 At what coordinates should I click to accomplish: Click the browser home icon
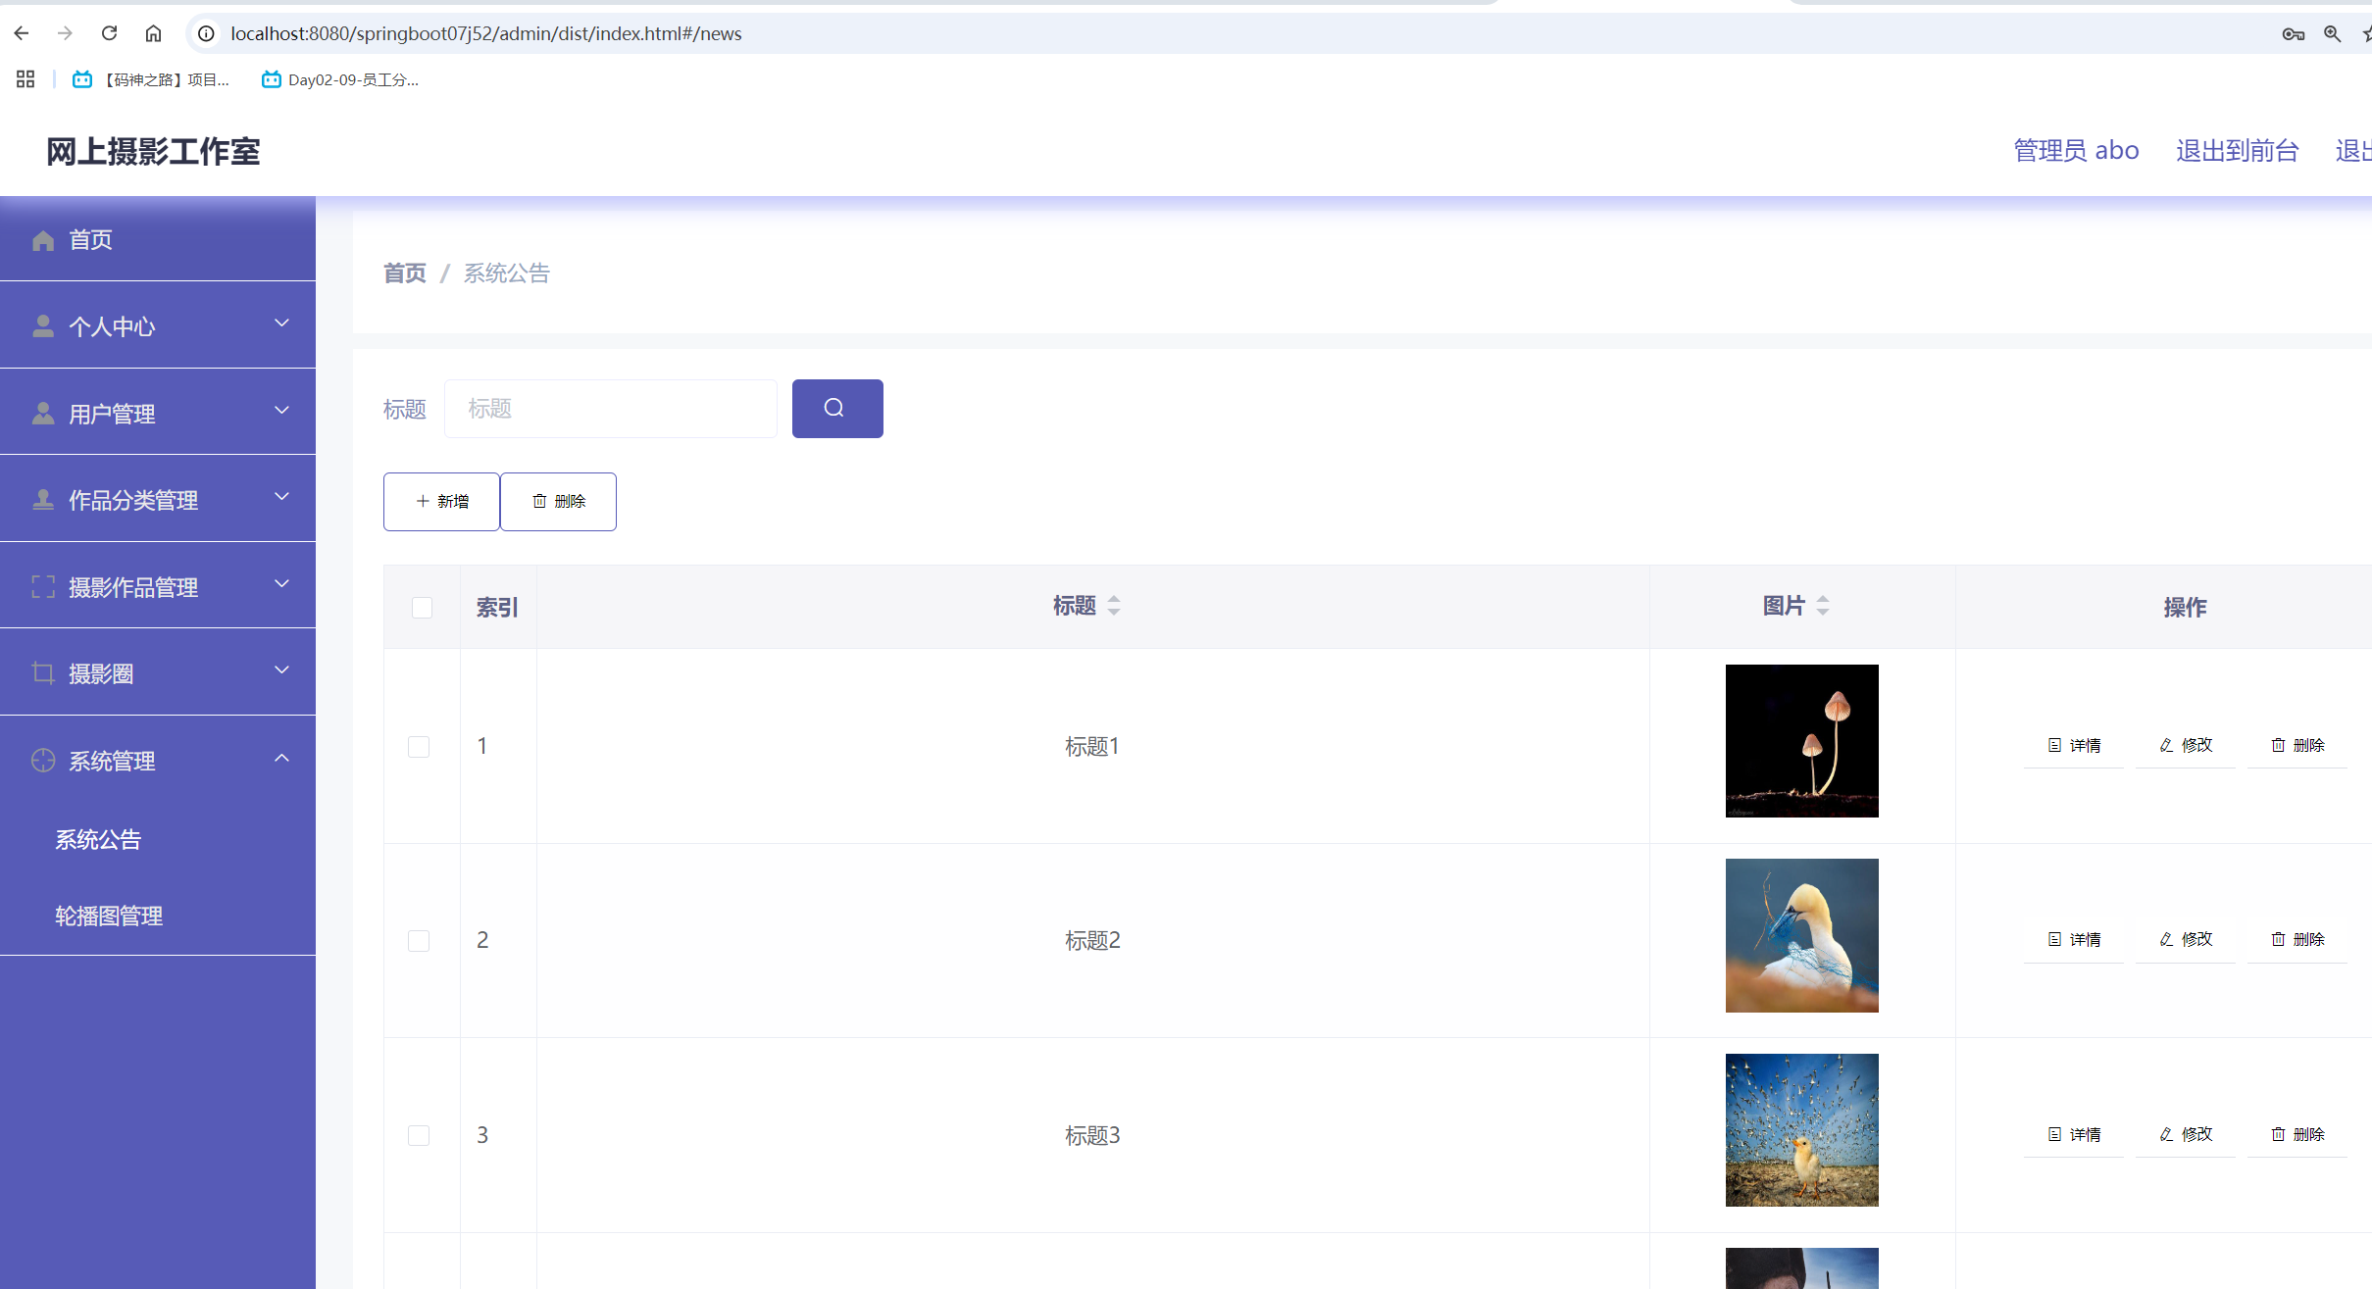click(153, 33)
